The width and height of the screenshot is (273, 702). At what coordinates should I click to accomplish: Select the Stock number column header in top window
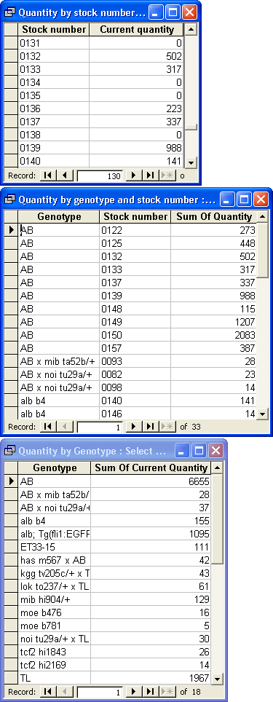tap(54, 30)
